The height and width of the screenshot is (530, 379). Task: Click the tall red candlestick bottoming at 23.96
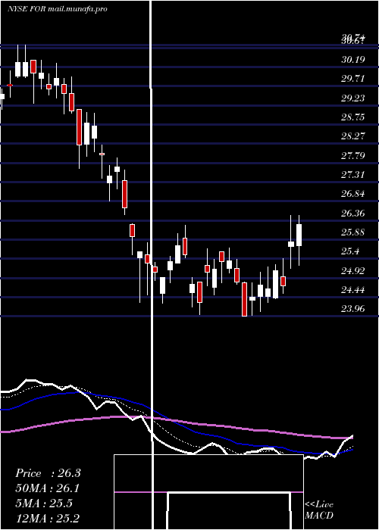coord(244,299)
